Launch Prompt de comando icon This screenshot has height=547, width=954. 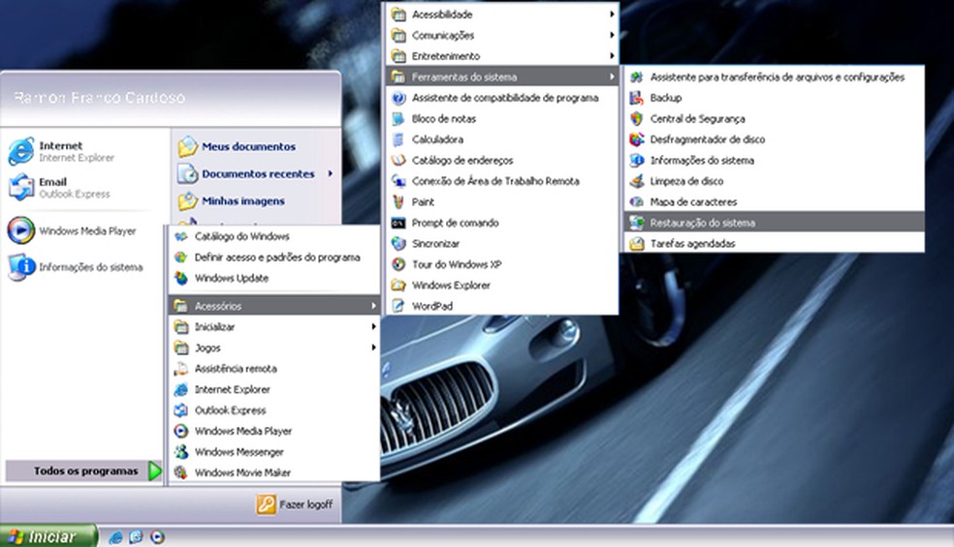tap(397, 223)
